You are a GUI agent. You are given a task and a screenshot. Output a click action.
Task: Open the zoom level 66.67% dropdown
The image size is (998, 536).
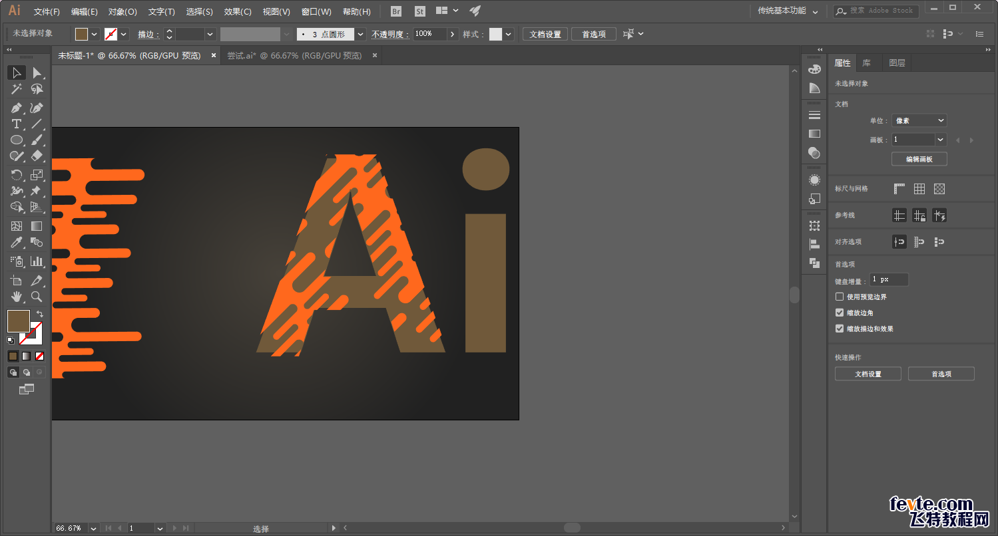93,528
